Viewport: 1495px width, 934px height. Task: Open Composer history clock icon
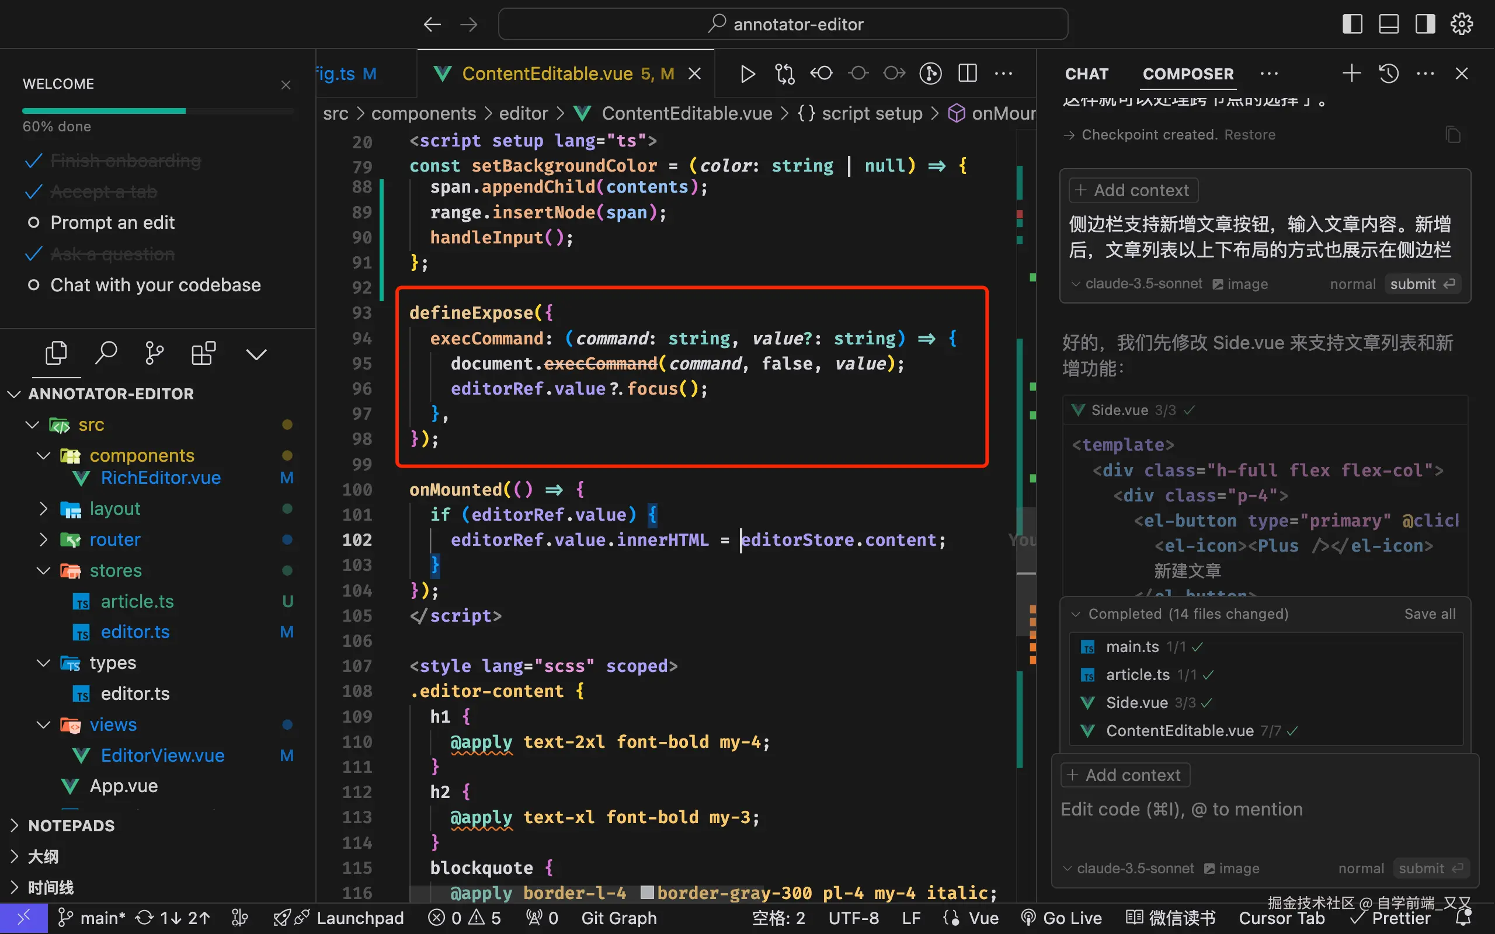1388,74
